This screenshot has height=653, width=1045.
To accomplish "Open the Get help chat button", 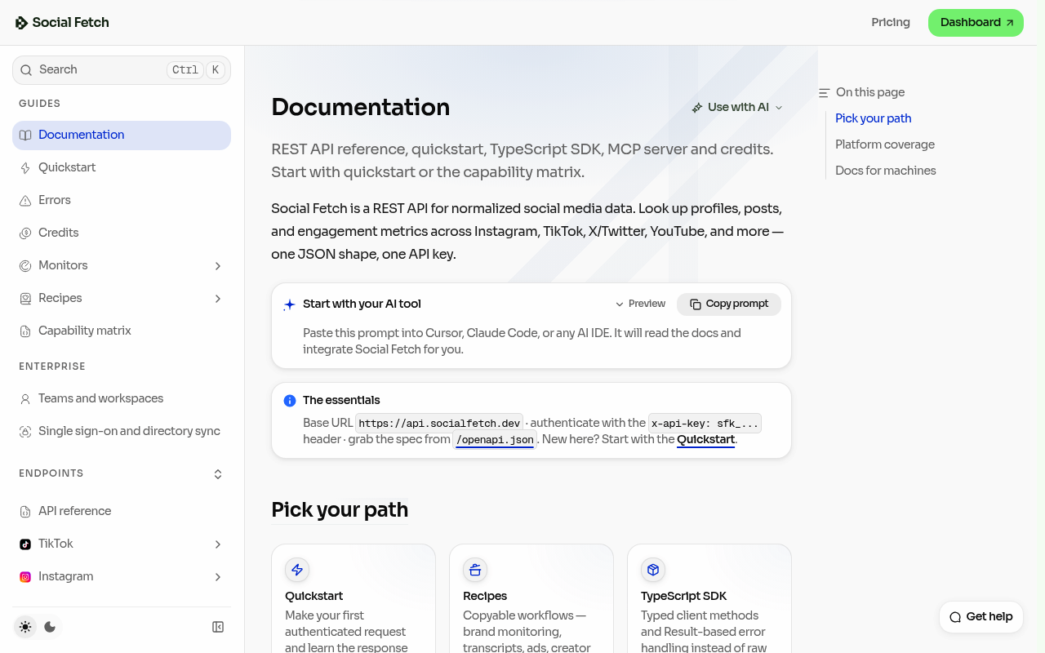I will click(x=981, y=617).
